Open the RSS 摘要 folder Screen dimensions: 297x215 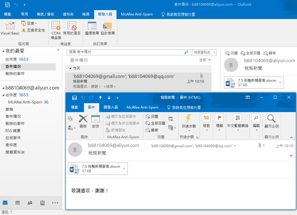point(13,131)
